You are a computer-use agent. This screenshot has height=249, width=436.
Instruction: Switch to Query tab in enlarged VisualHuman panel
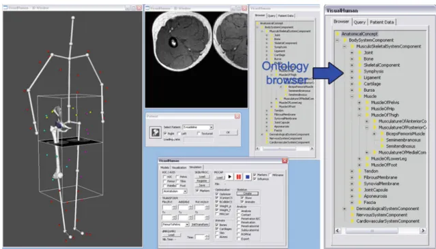[360, 22]
